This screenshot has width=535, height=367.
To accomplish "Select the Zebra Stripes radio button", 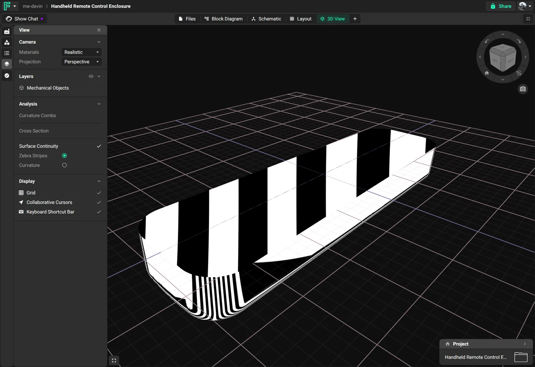I will 64,156.
